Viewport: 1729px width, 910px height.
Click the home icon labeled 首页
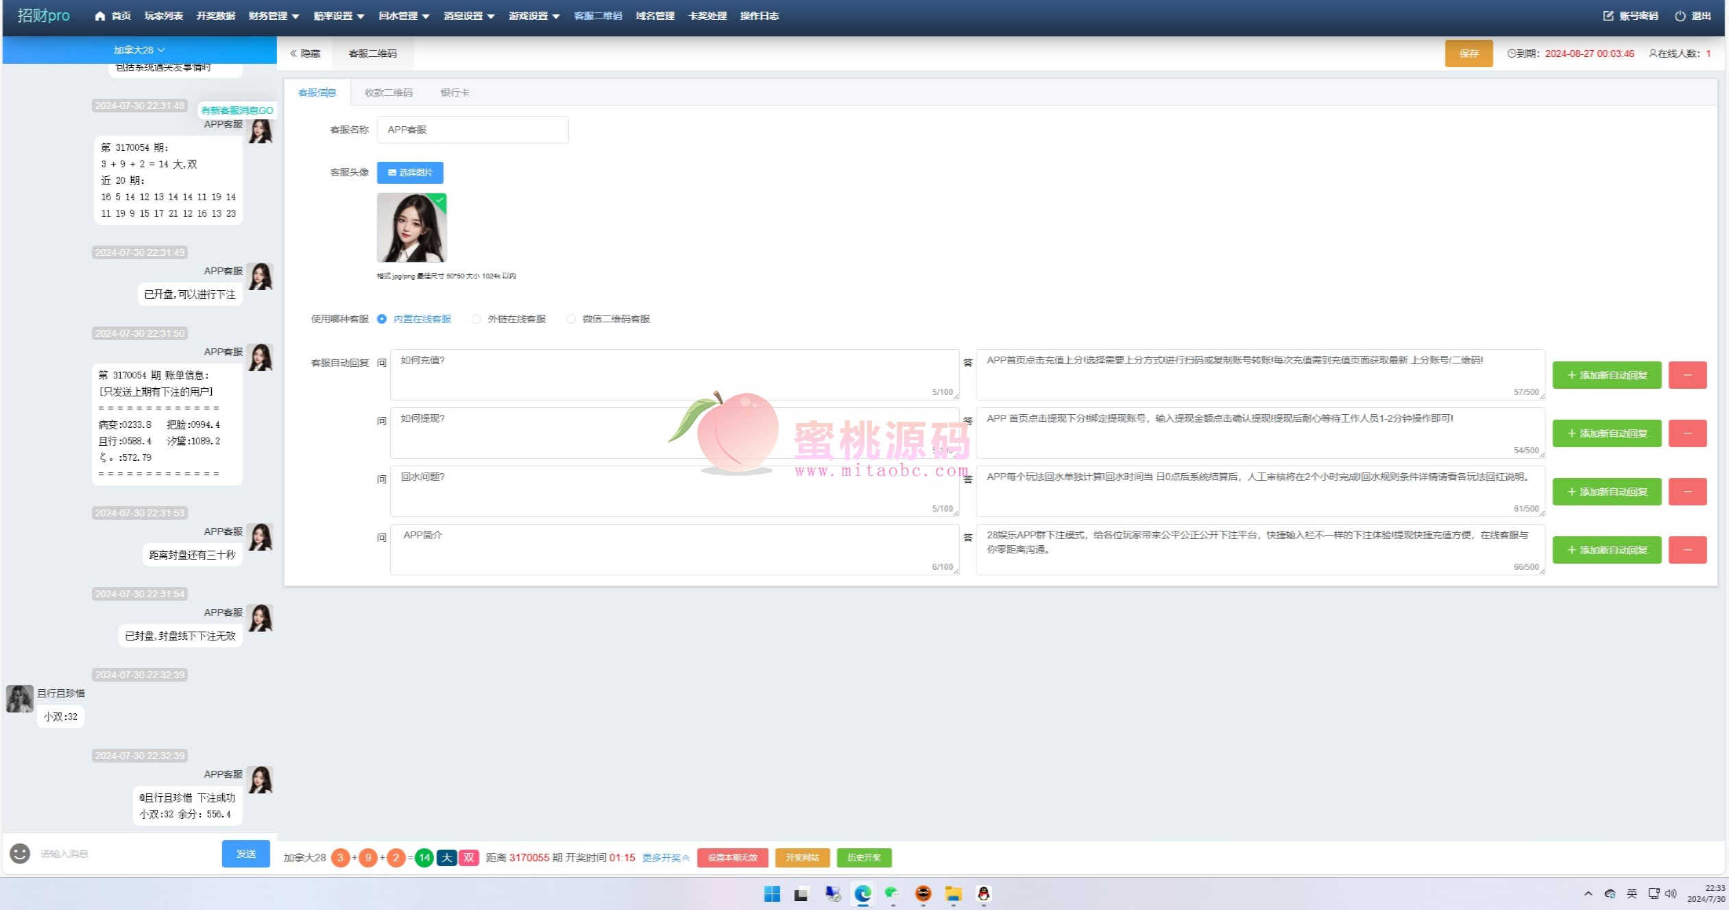(100, 16)
